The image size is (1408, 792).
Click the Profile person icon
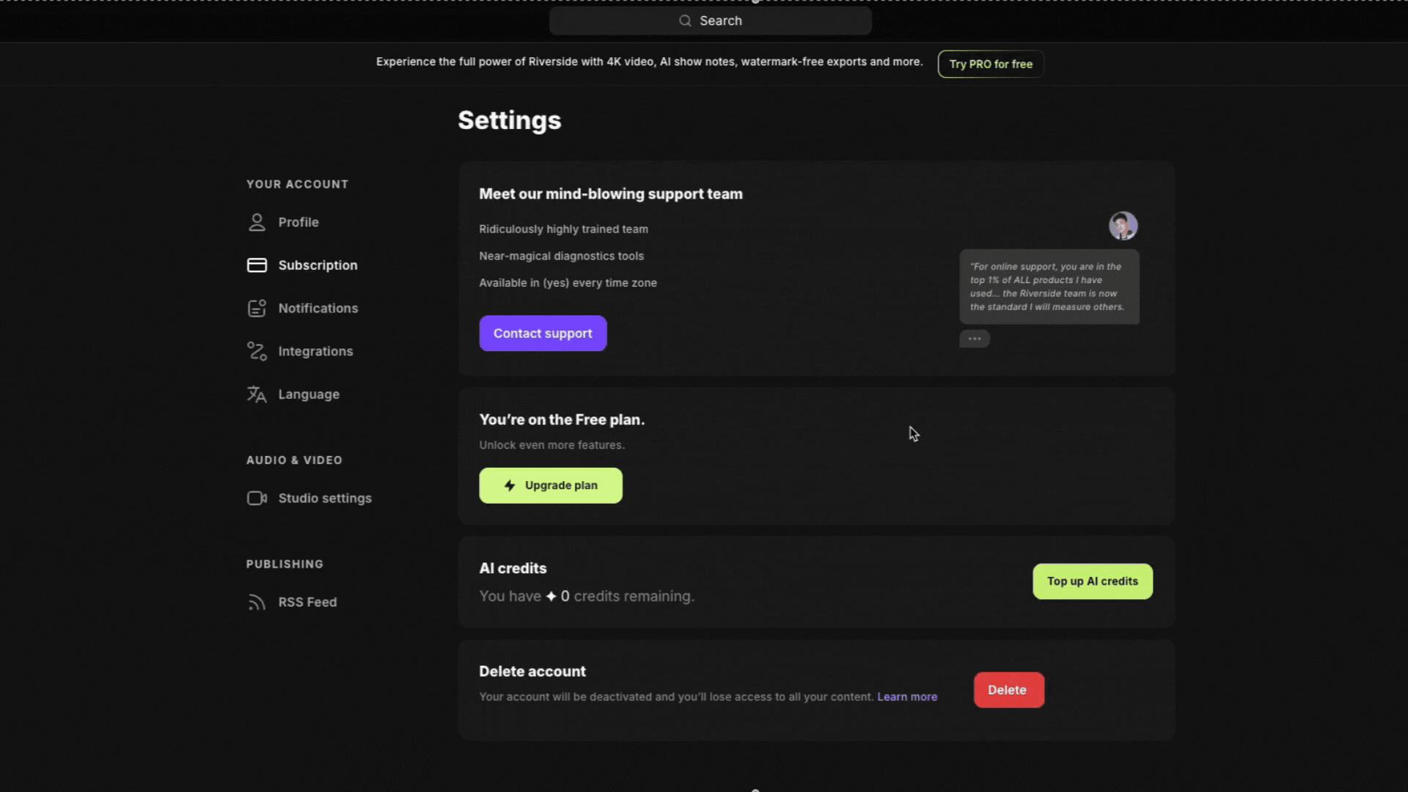[x=257, y=222]
